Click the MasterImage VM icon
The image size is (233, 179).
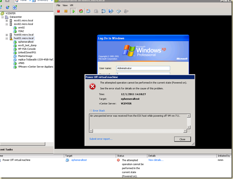[x=15, y=56]
